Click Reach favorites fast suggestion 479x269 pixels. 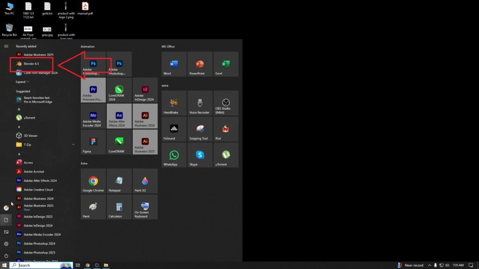(38, 100)
